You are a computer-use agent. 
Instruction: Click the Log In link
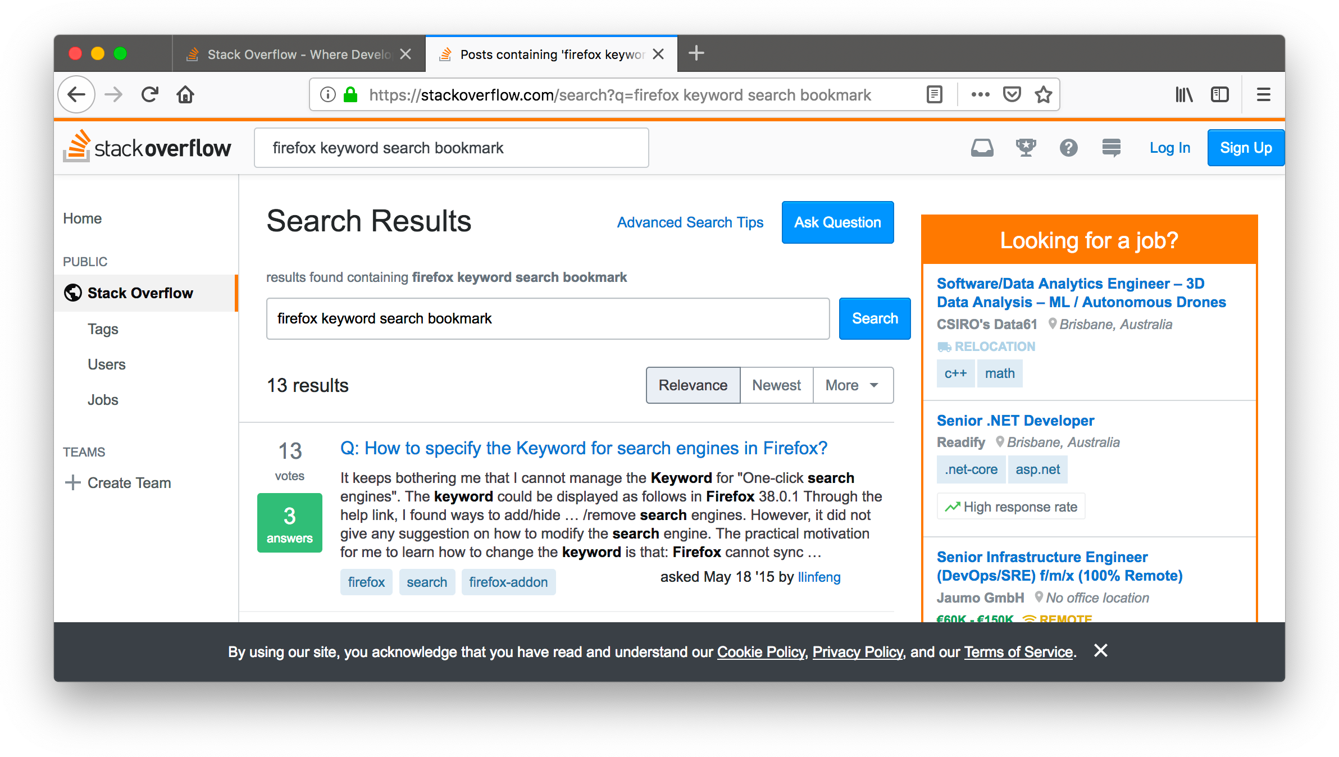1170,148
